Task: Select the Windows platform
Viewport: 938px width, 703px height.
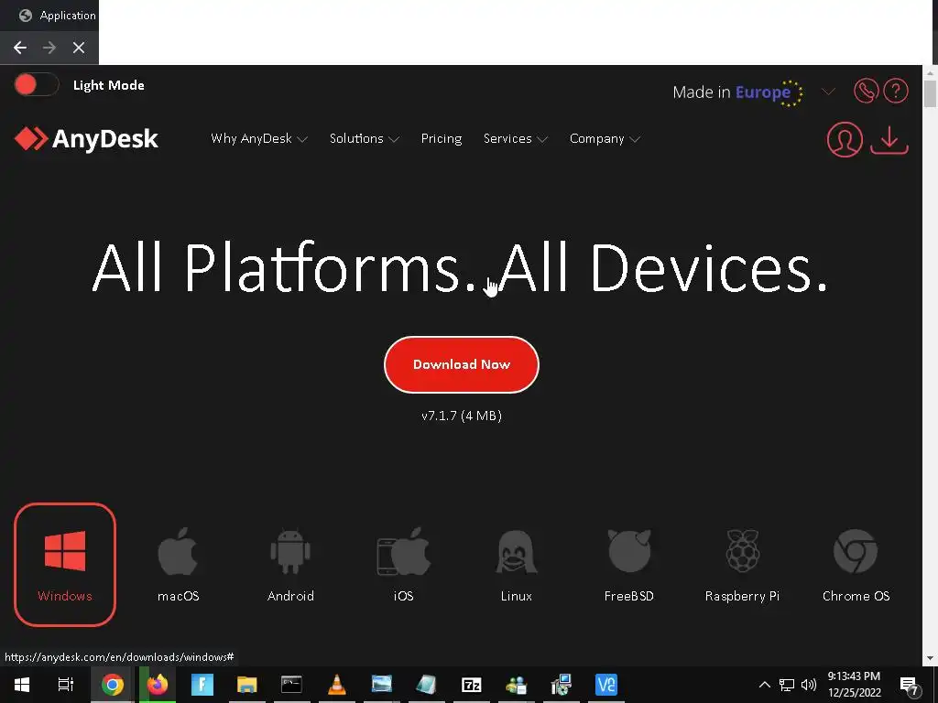Action: 65,564
